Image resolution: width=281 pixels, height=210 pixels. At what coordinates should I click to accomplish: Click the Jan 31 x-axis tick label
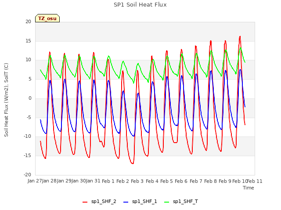[93, 181]
